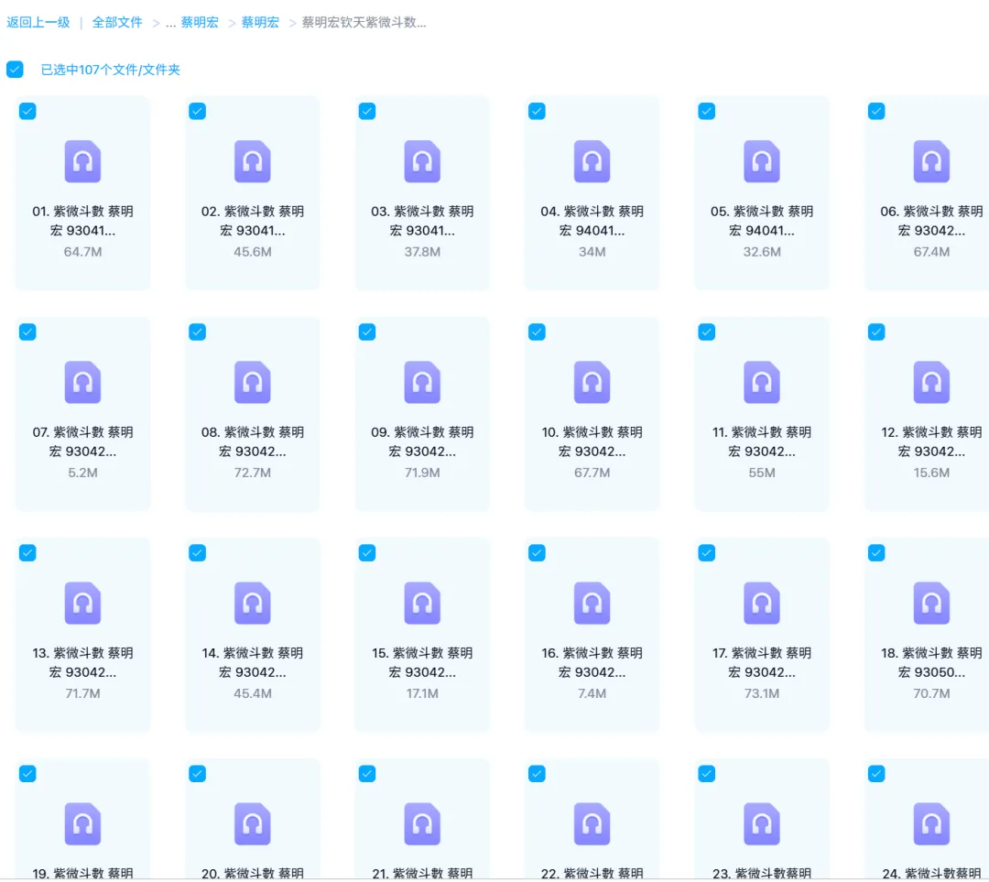This screenshot has height=882, width=989.
Task: Toggle the checkbox on file 08 card
Action: [x=198, y=332]
